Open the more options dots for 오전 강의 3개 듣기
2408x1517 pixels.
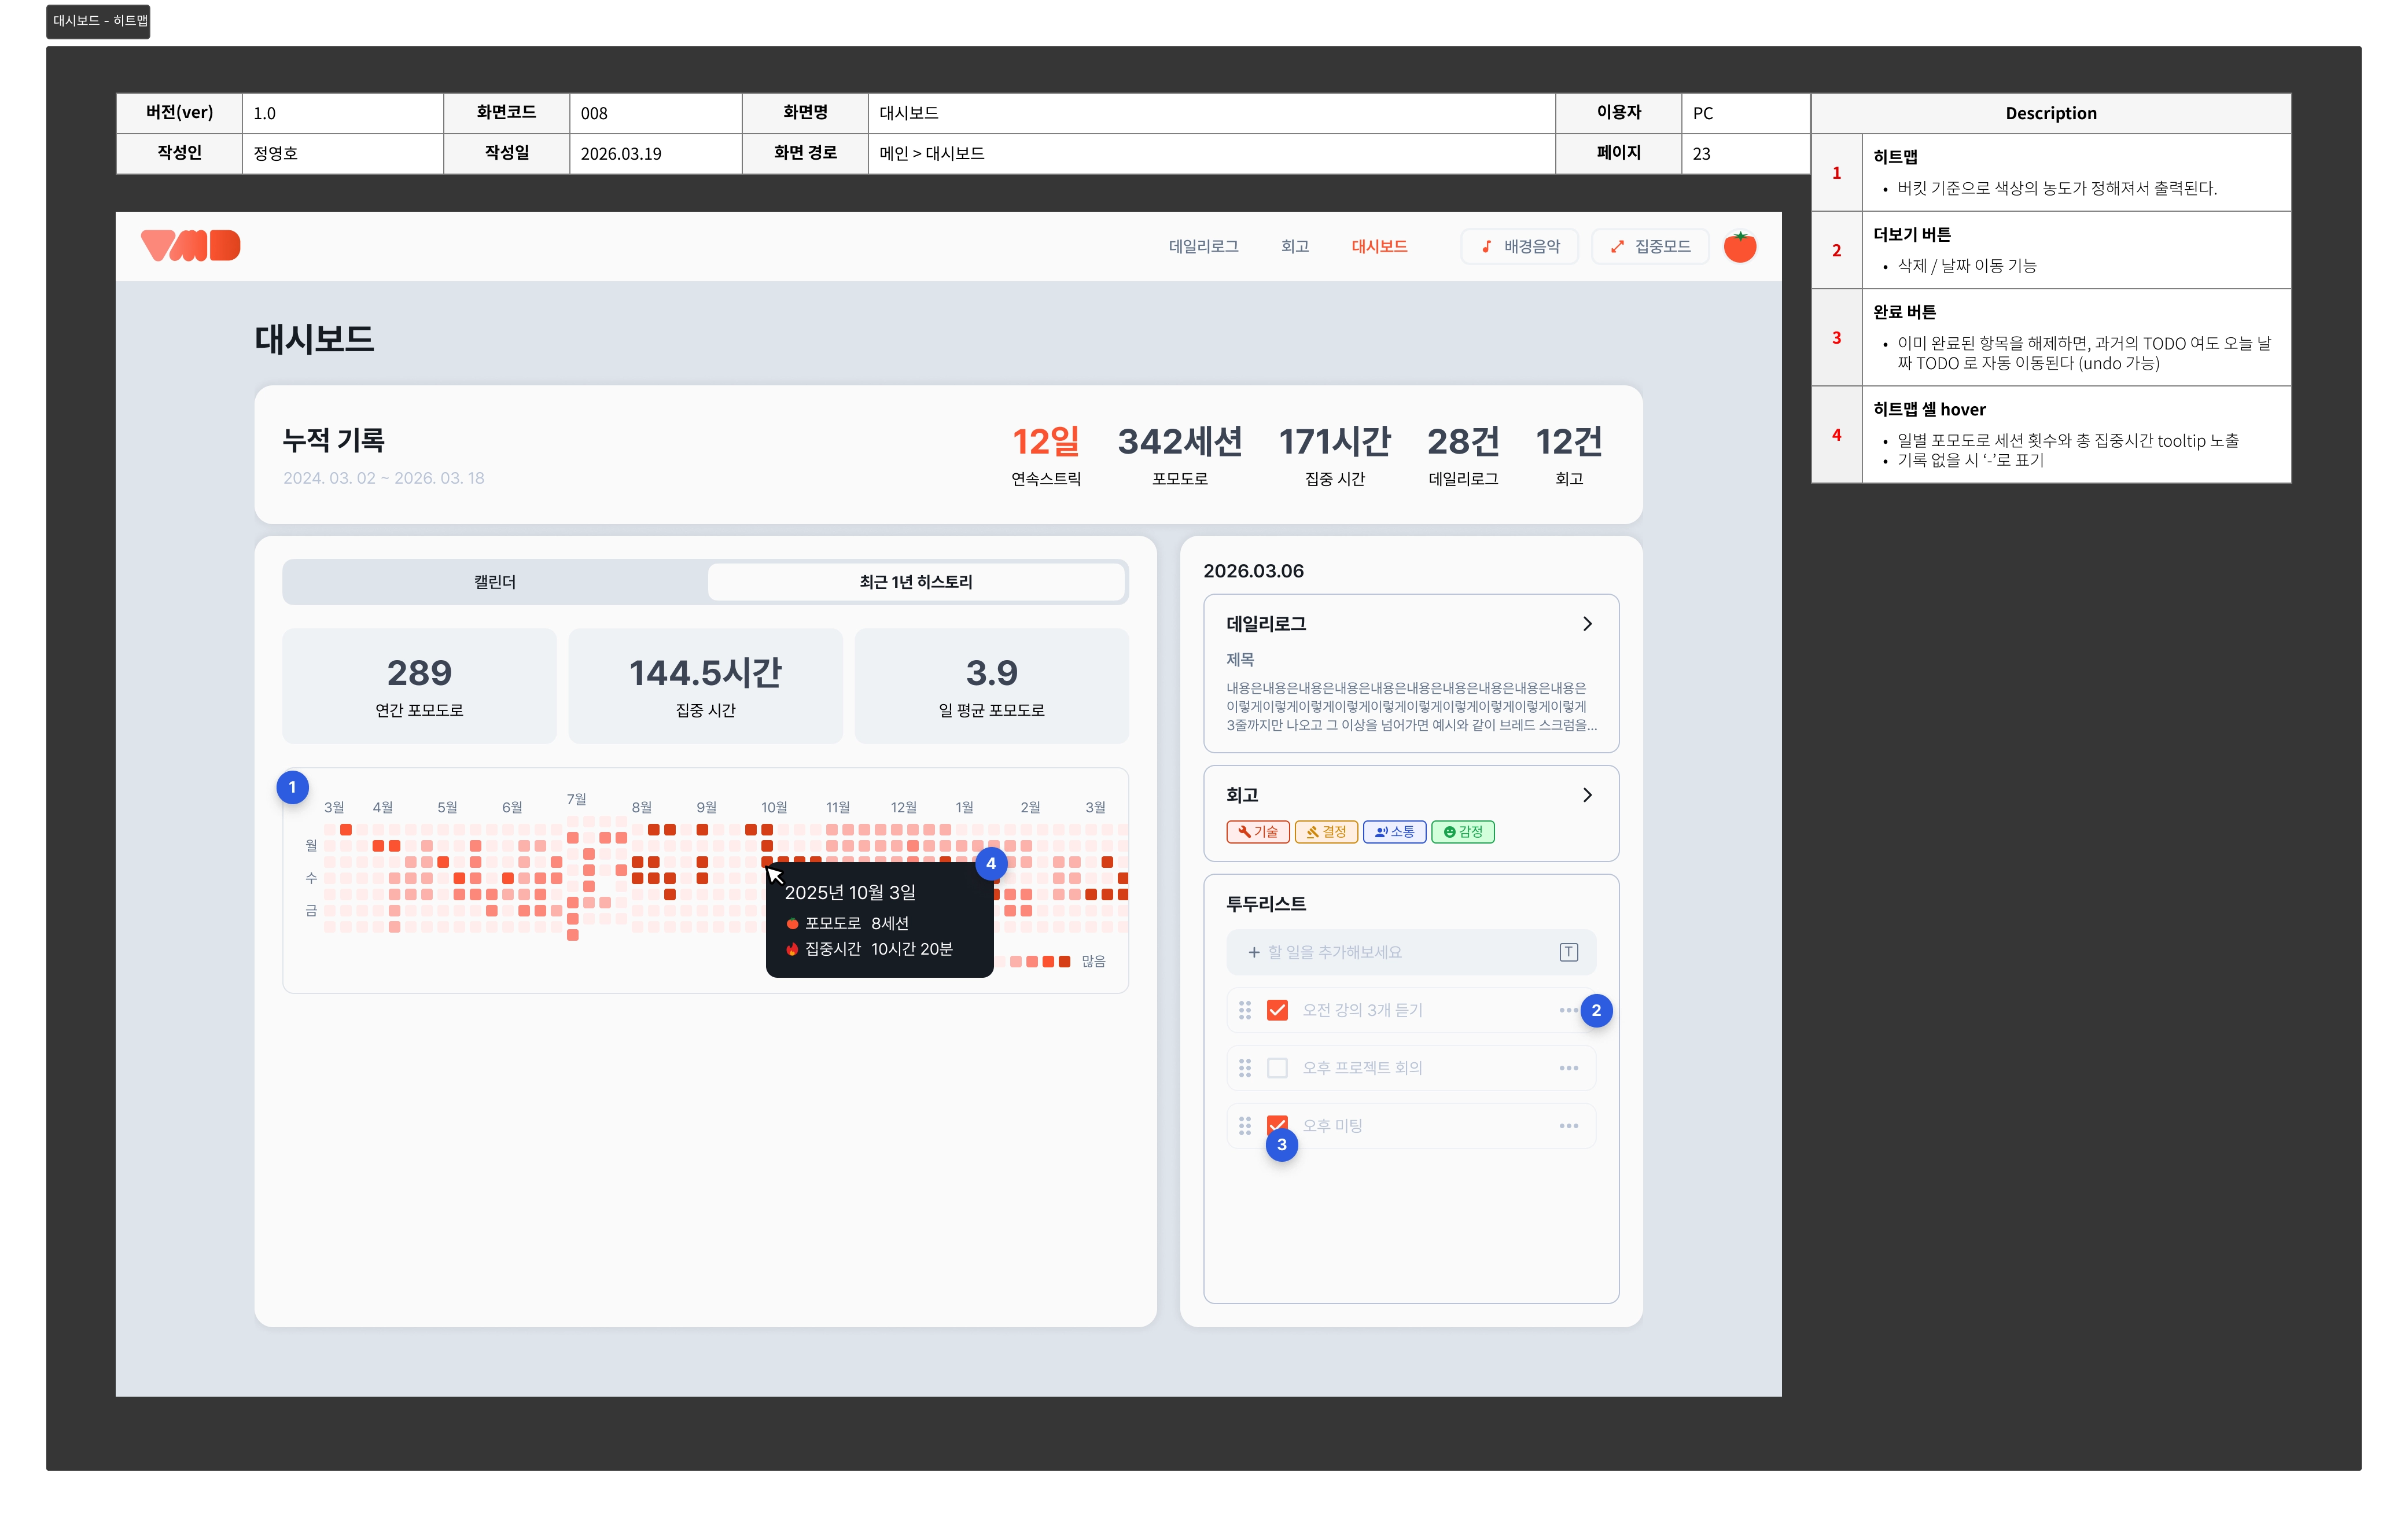coord(1568,1010)
